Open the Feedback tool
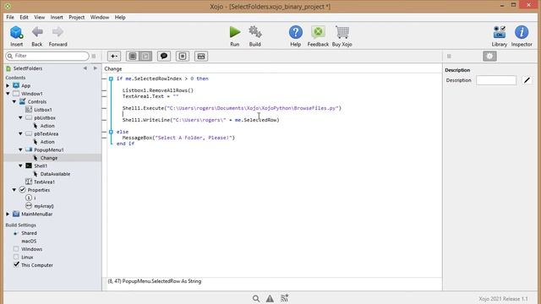 (318, 32)
